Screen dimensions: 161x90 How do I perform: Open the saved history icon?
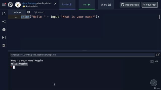(x=35, y=12)
